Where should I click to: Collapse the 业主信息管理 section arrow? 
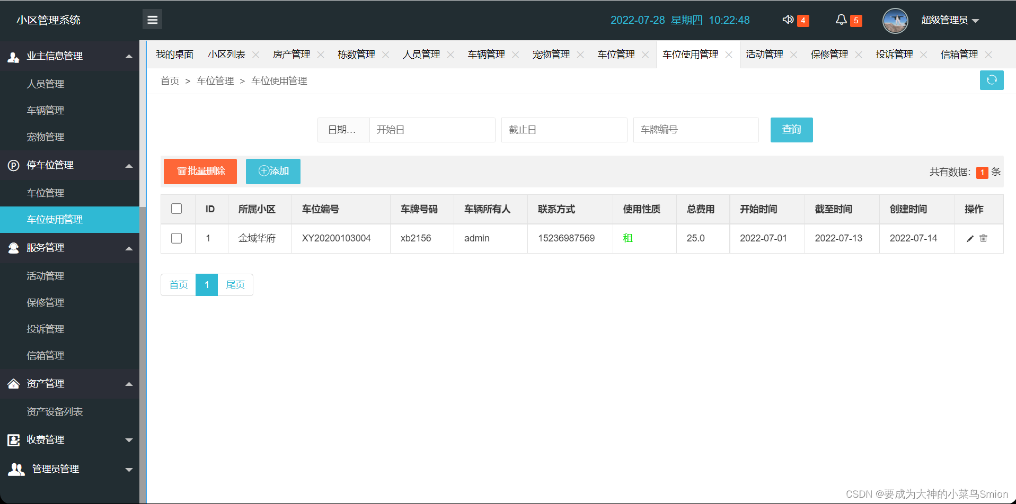click(x=129, y=56)
